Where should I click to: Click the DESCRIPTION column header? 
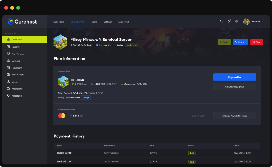click(109, 146)
